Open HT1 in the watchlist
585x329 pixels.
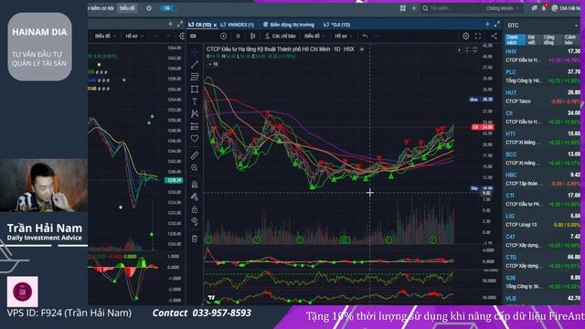click(x=543, y=138)
